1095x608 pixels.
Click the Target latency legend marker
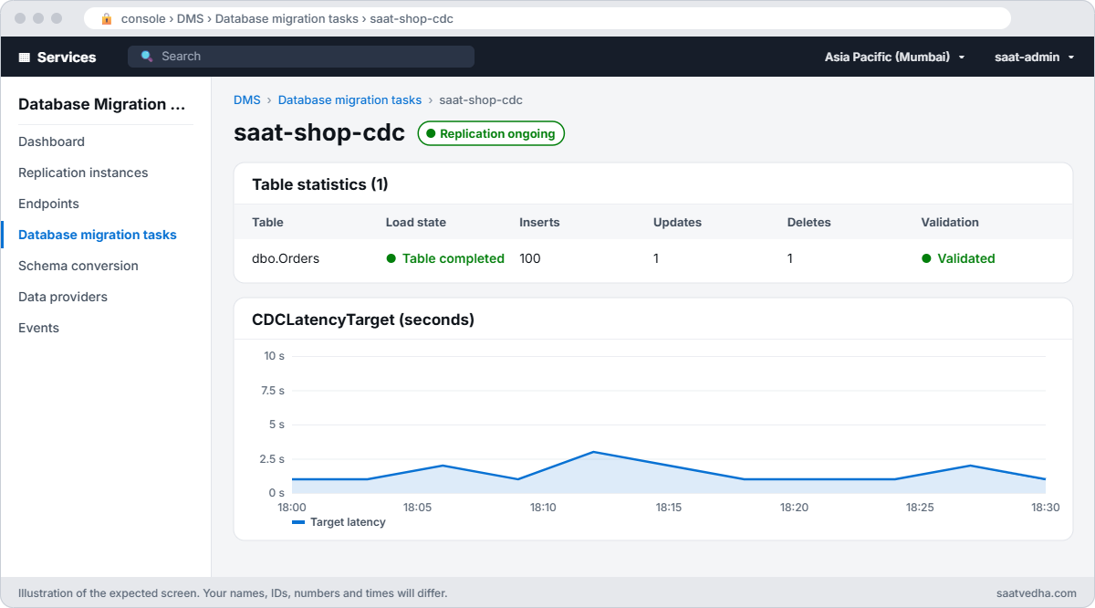pos(298,522)
